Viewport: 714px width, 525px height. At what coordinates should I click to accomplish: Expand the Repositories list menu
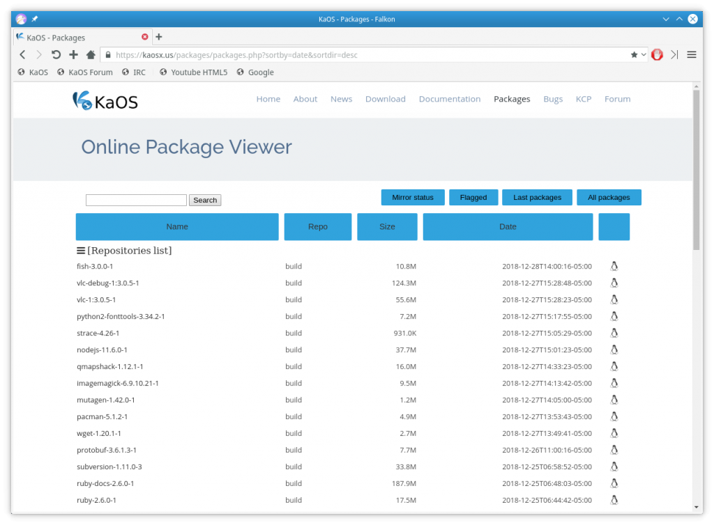124,251
